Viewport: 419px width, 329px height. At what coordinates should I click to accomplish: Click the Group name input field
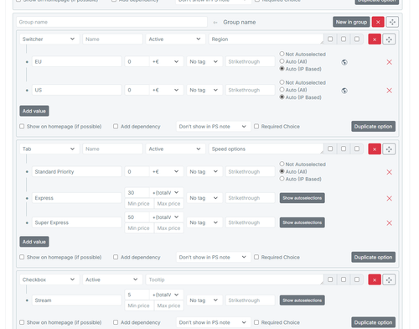point(111,22)
